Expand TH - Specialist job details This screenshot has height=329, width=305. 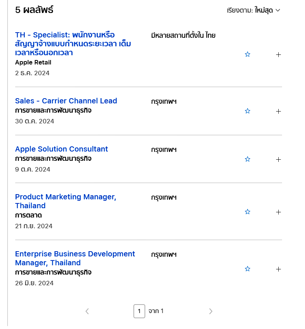point(279,55)
